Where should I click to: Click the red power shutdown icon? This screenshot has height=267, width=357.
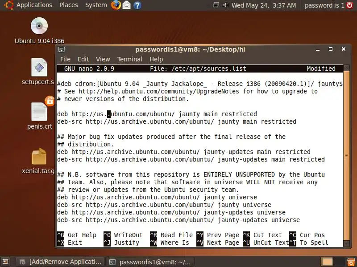[350, 5]
